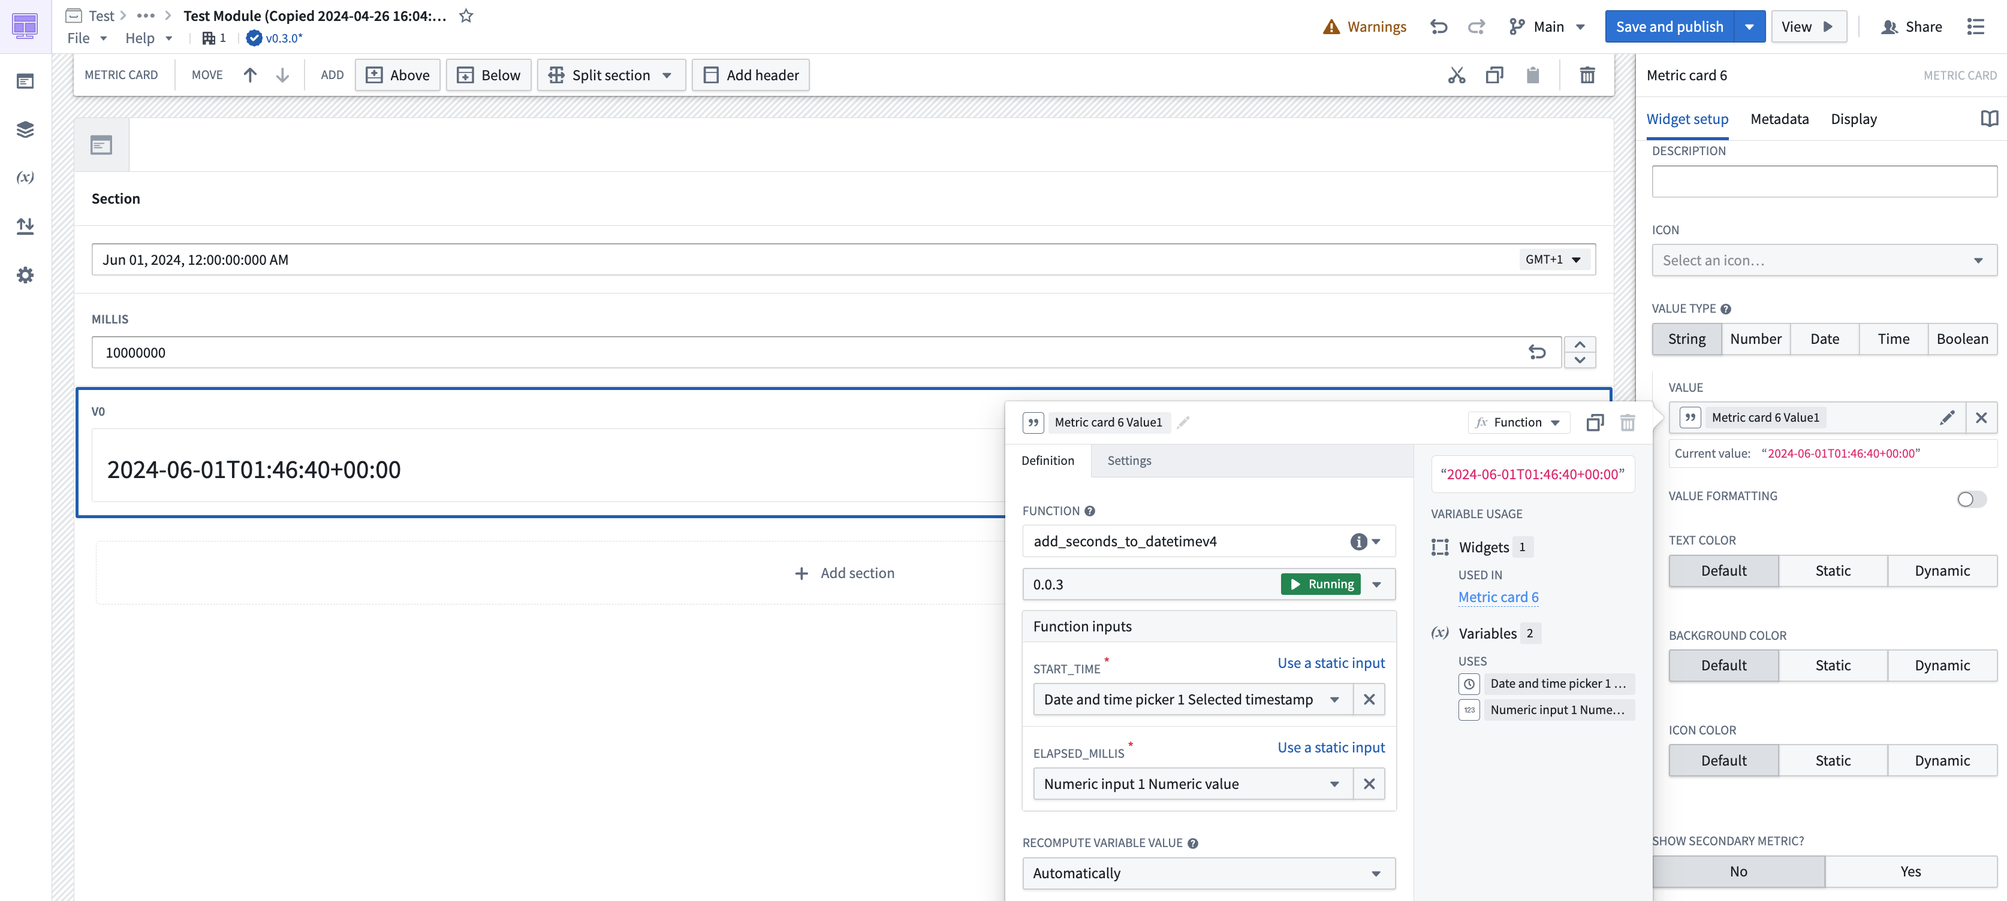The height and width of the screenshot is (901, 2007).
Task: Open the Select an icon dropdown
Action: [1824, 260]
